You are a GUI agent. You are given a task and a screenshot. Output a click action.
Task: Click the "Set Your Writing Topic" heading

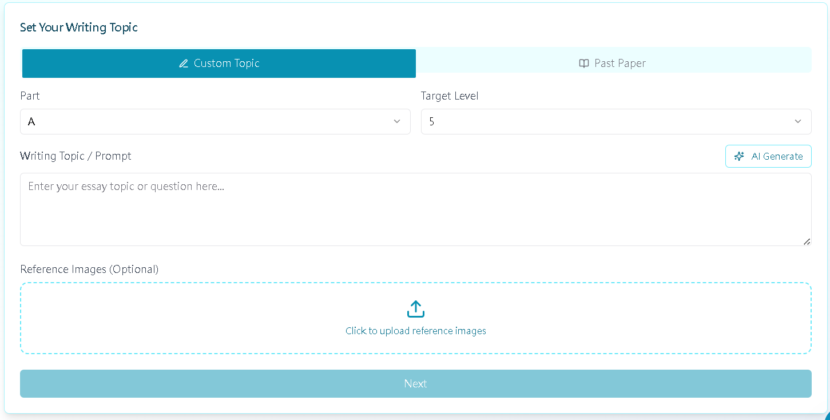[79, 27]
